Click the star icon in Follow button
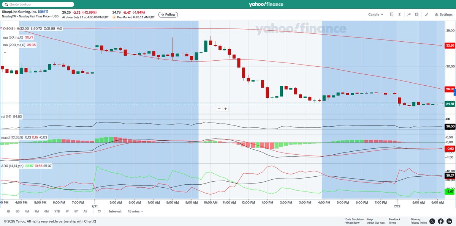The height and width of the screenshot is (226, 456). click(162, 15)
